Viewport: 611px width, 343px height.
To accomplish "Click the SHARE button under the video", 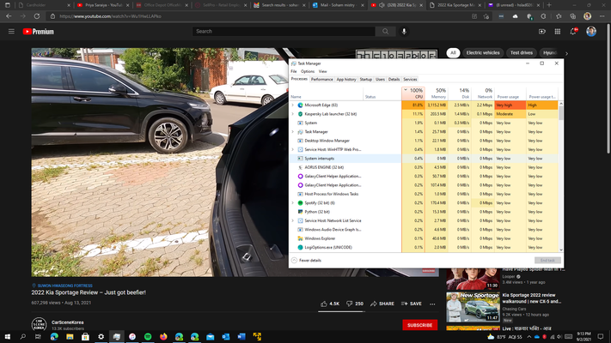I will (382, 304).
